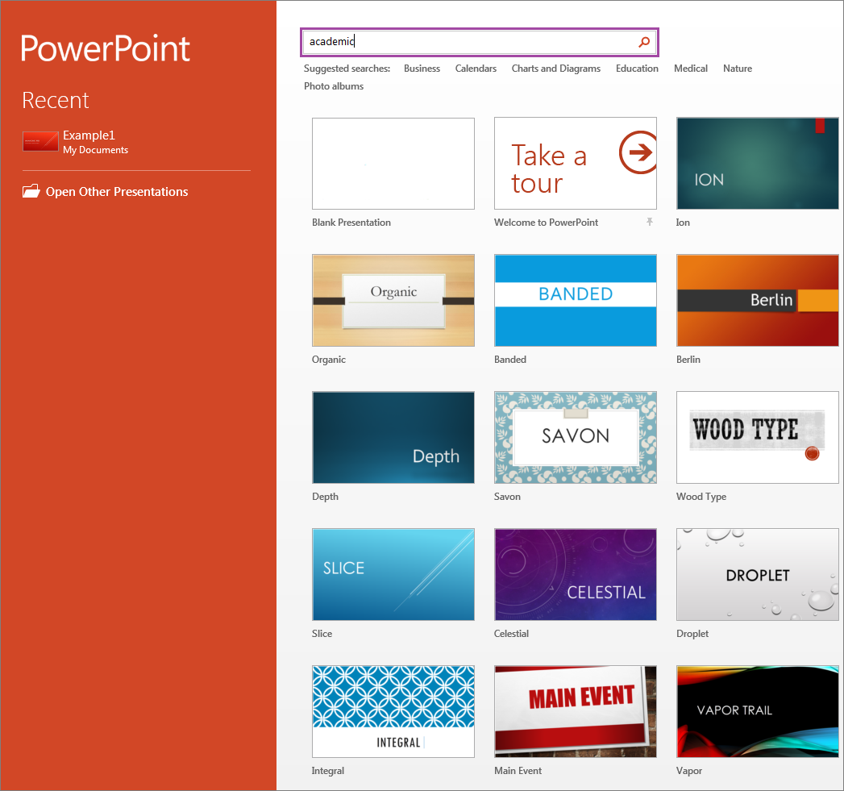Click the My Documents location text
This screenshot has height=791, width=844.
[96, 150]
